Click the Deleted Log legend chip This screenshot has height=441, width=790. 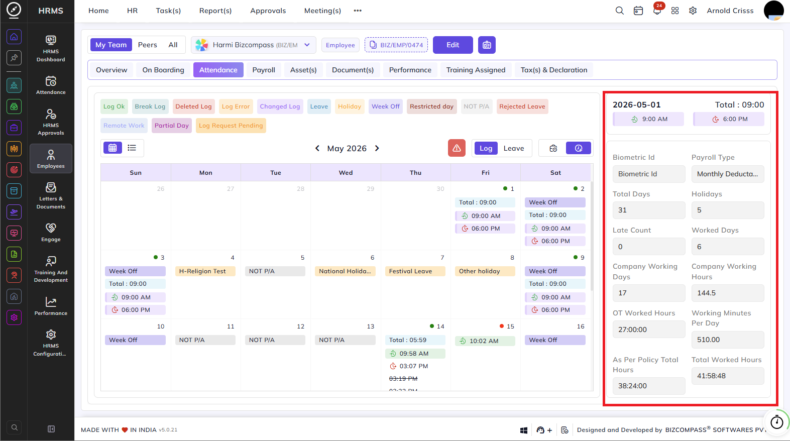[x=193, y=106]
